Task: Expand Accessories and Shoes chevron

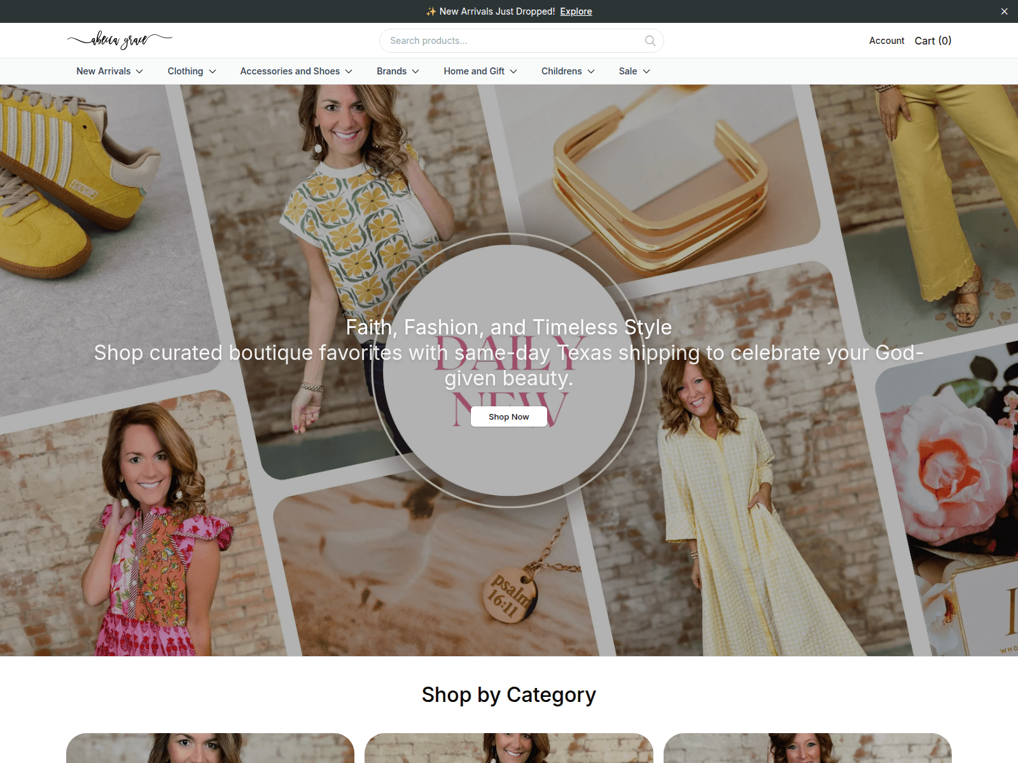Action: pyautogui.click(x=349, y=71)
